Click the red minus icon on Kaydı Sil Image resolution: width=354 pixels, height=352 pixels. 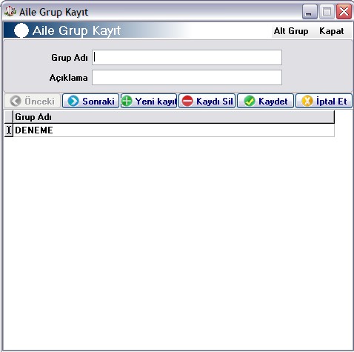coord(187,101)
